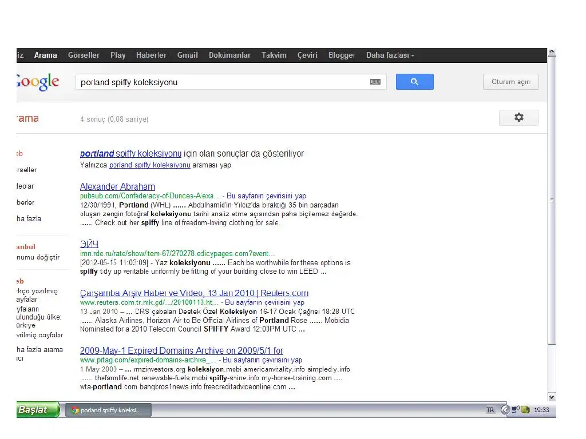
Task: Open the Daha fazlası dropdown menu
Action: click(x=390, y=55)
